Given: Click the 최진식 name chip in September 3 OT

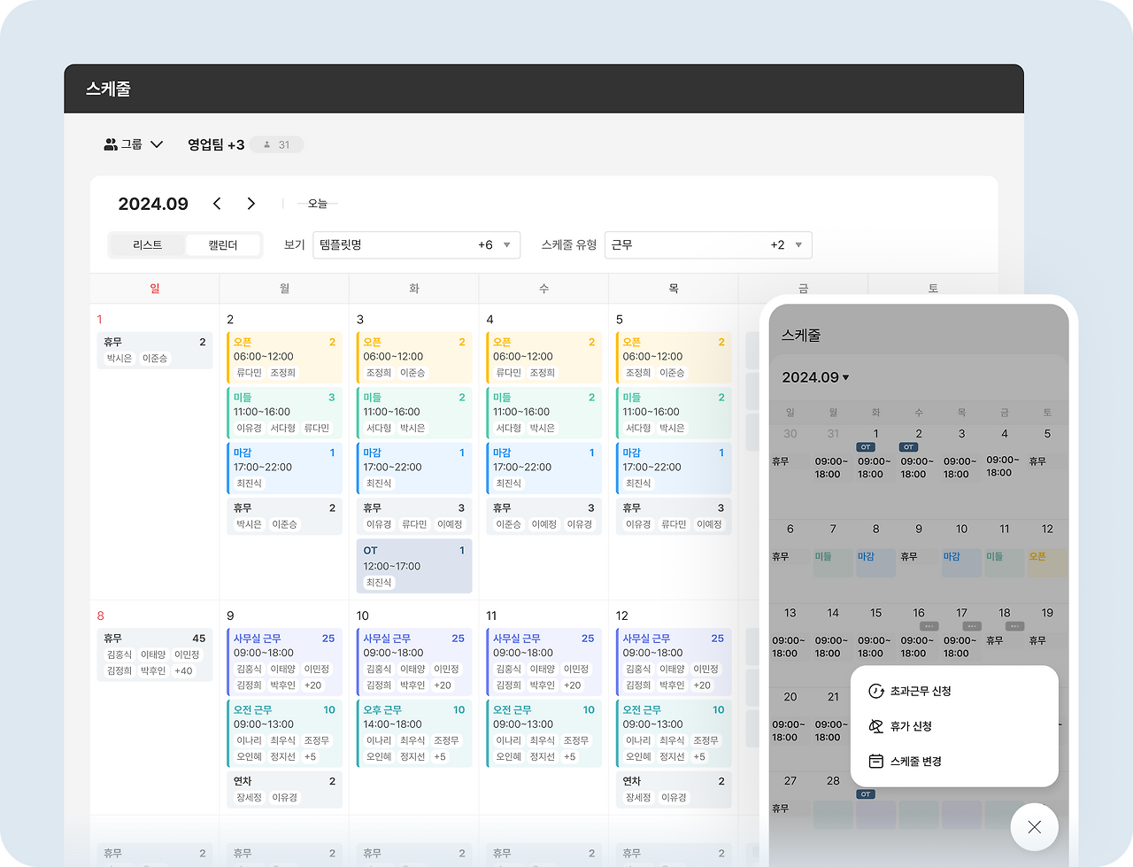Looking at the screenshot, I should pos(379,583).
